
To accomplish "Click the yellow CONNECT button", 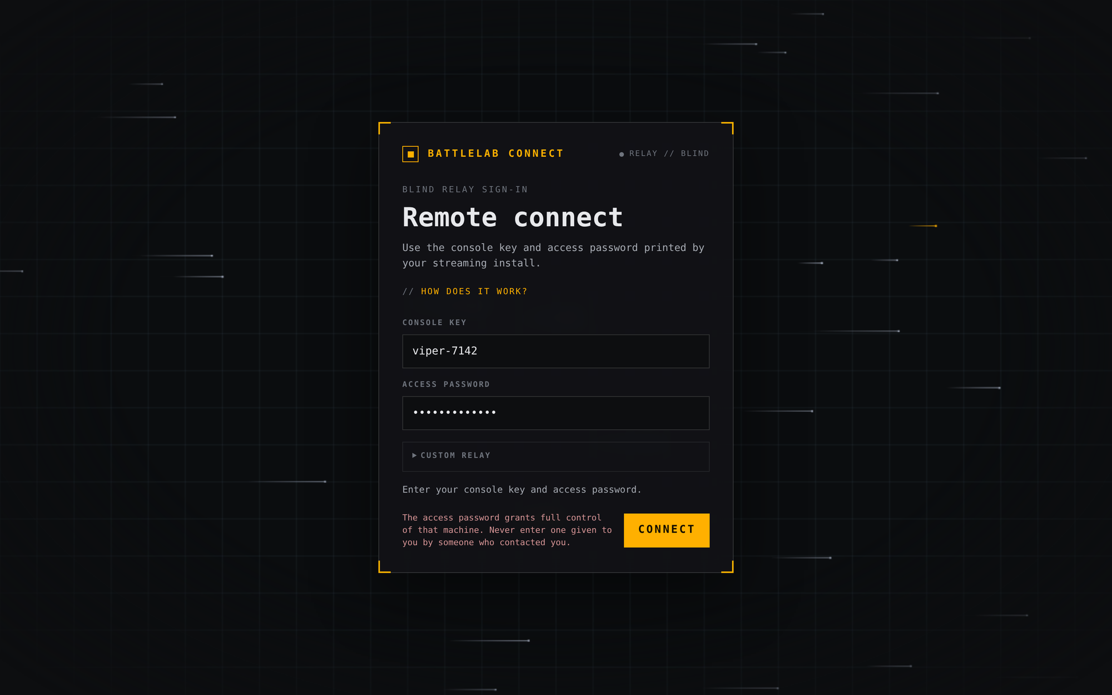I will (x=667, y=530).
